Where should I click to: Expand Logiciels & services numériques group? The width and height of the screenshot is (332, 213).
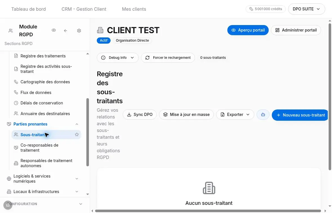(77, 179)
